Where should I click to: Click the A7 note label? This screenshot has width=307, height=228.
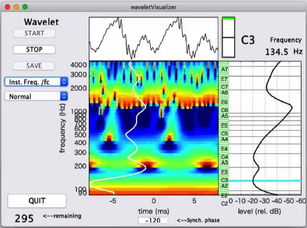224,69
